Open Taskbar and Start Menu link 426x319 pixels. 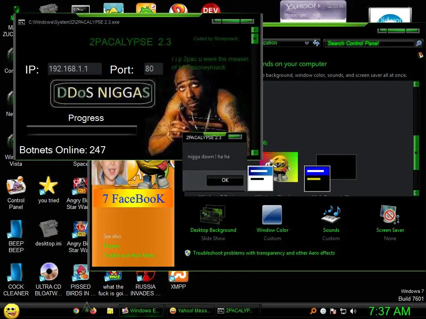[130, 255]
